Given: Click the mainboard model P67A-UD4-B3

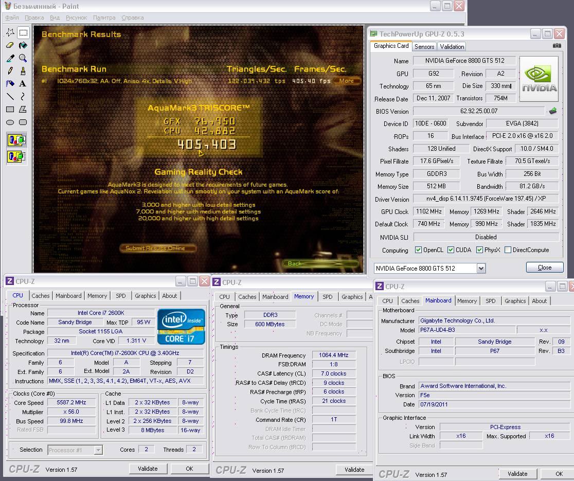Looking at the screenshot, I should (467, 330).
